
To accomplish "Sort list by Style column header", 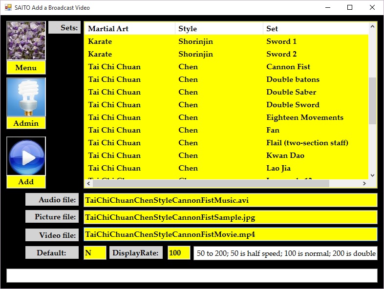I will [x=218, y=29].
